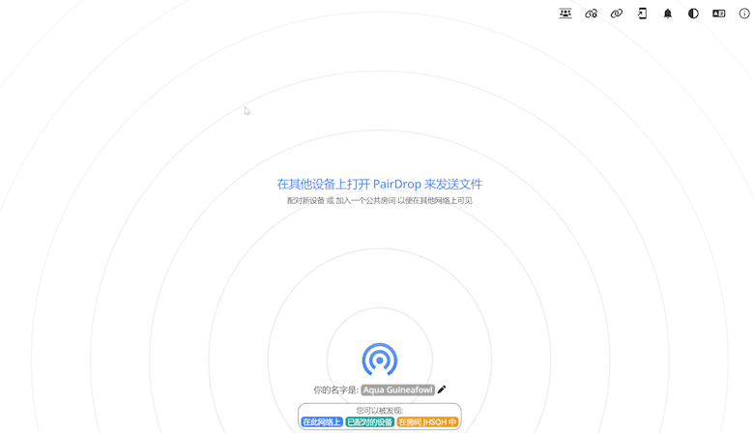This screenshot has height=433, width=754.
Task: Click the 您可以被发现 label
Action: [379, 411]
